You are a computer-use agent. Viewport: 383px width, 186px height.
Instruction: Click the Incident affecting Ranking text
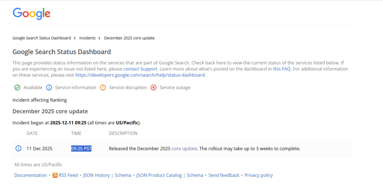tap(40, 100)
